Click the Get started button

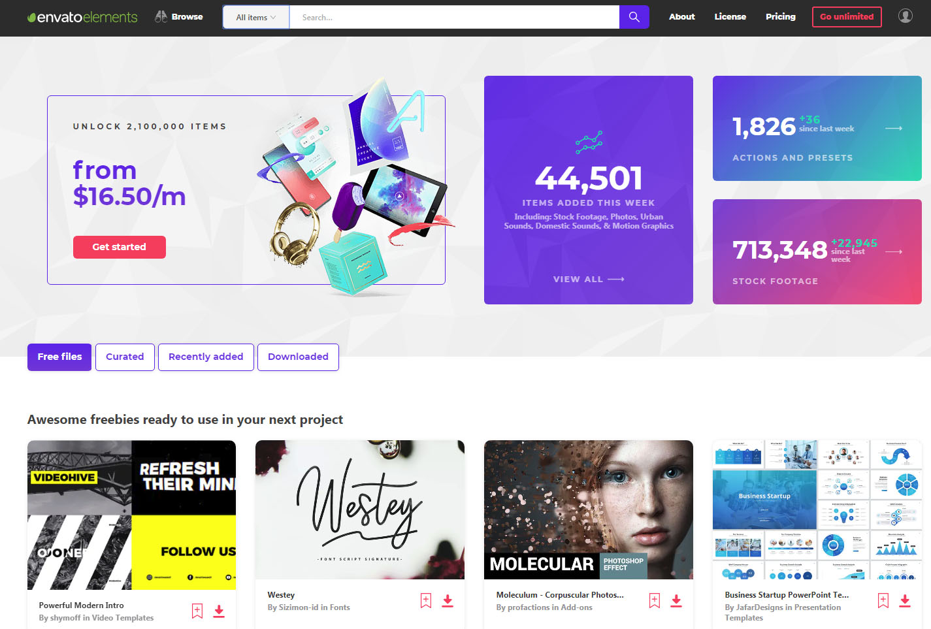[x=120, y=247]
